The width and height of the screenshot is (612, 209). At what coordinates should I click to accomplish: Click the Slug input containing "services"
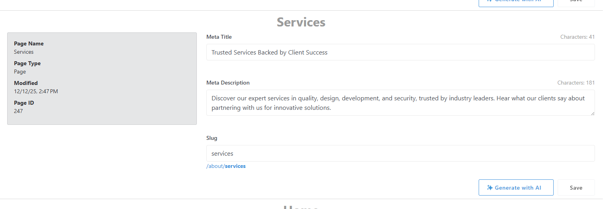pyautogui.click(x=400, y=153)
